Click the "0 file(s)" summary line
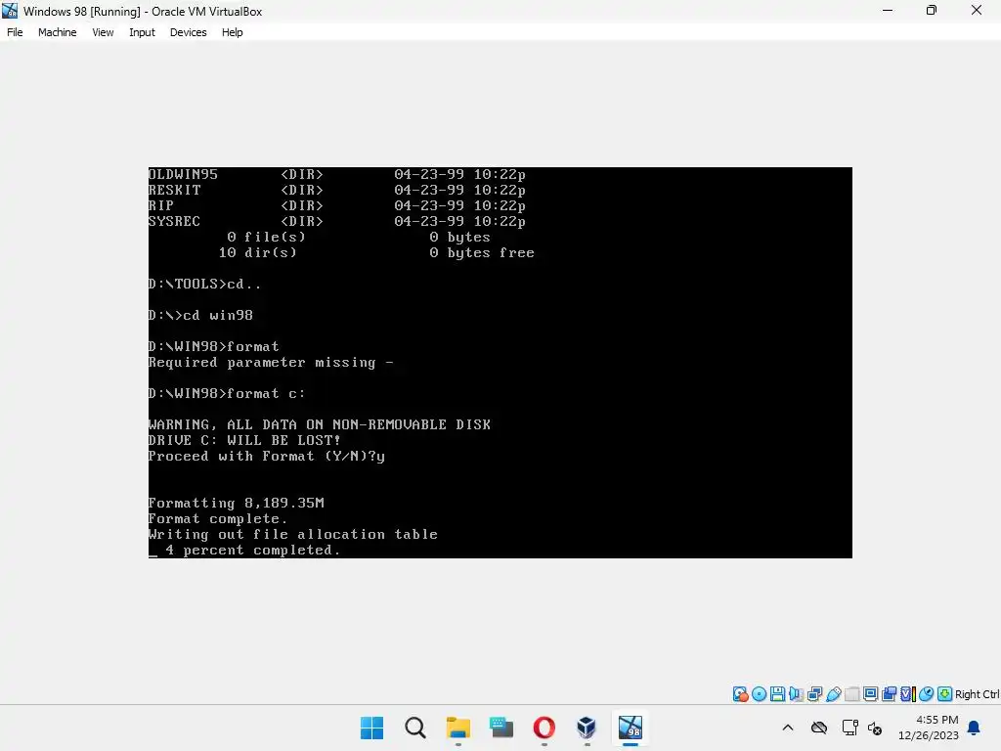This screenshot has width=1001, height=751. click(x=359, y=237)
